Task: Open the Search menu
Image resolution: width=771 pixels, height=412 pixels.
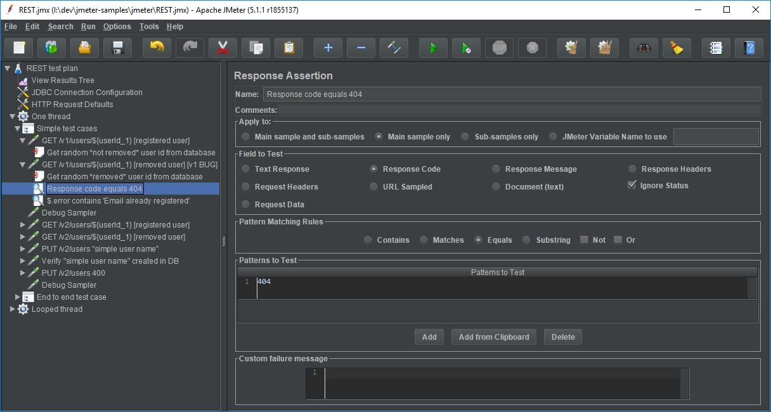Action: 60,27
